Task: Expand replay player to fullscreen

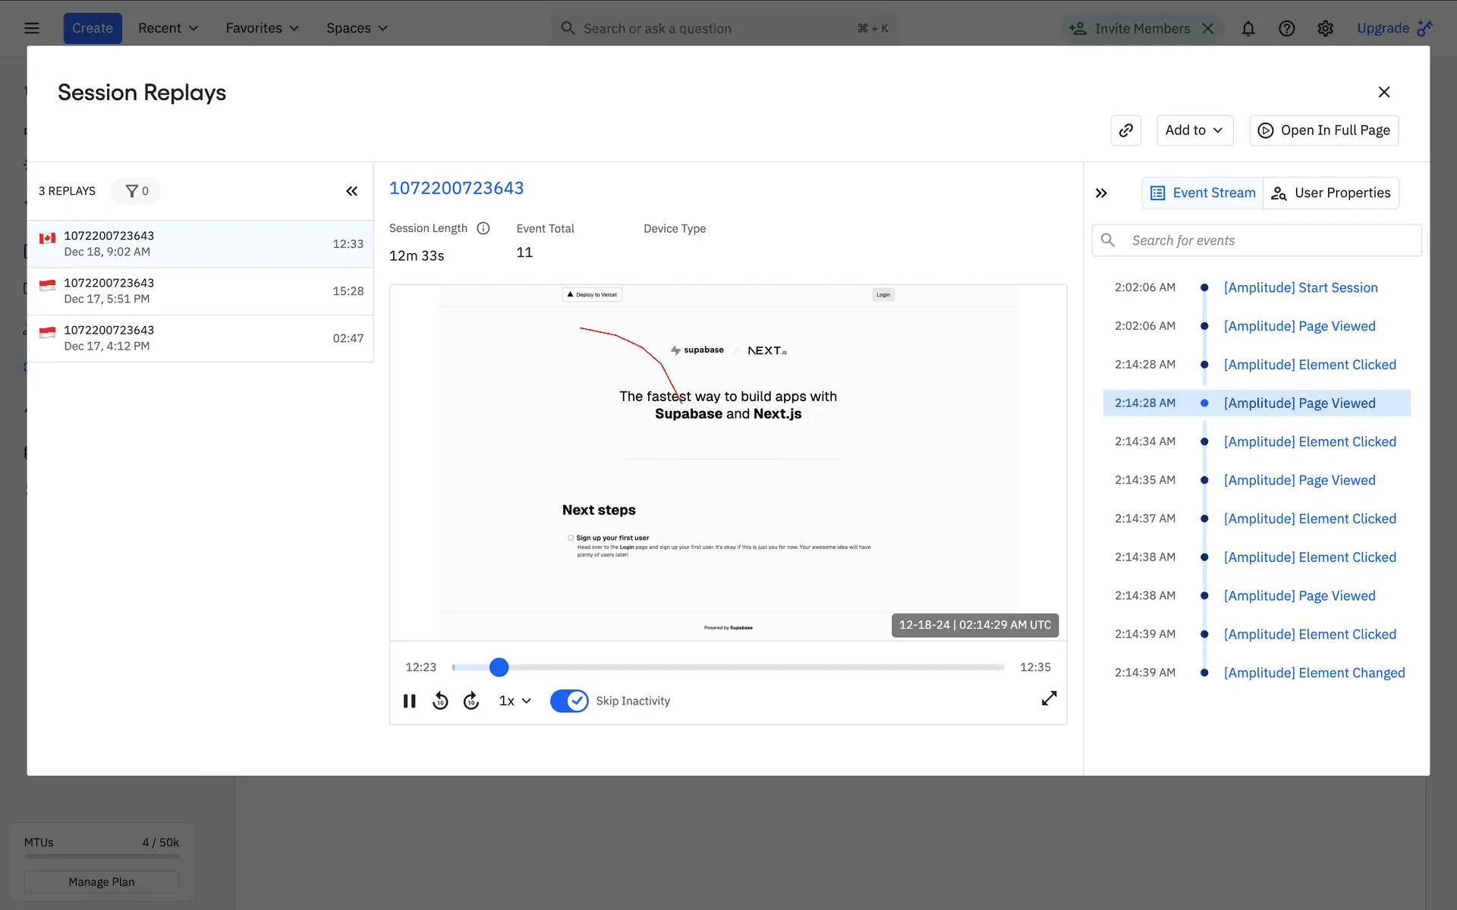Action: 1049,698
